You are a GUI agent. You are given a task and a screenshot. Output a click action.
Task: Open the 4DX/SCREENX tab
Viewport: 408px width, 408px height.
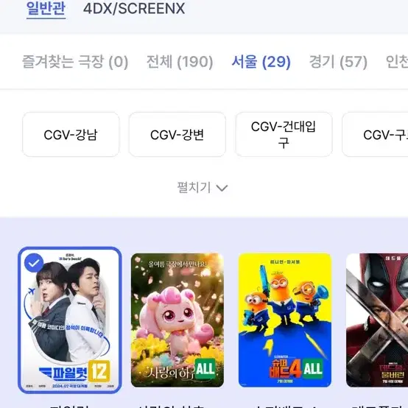tap(134, 9)
